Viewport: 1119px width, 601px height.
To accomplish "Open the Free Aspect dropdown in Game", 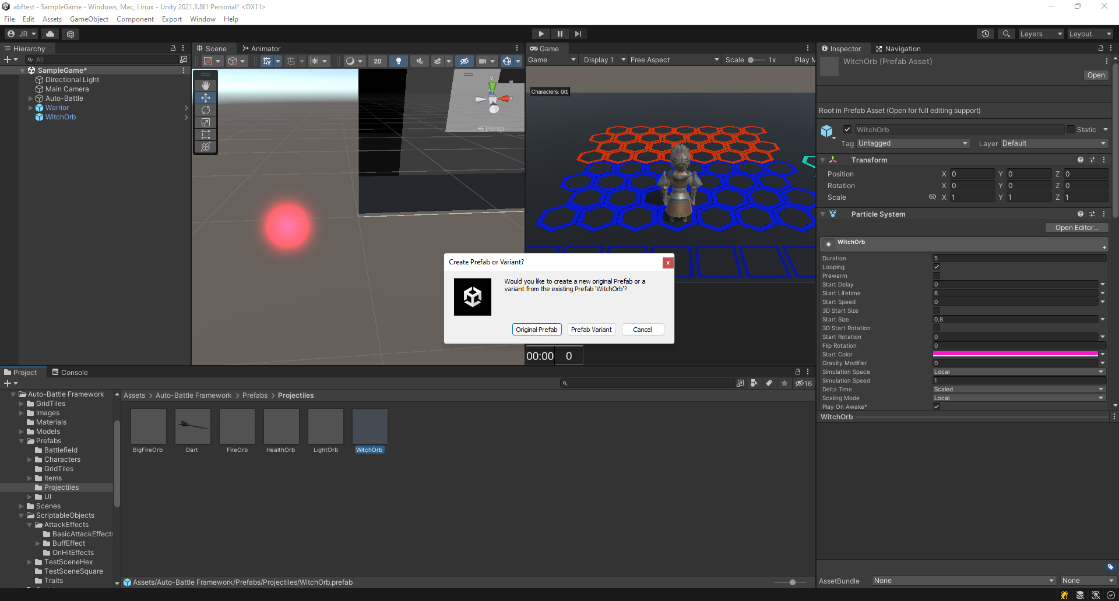I will point(674,60).
